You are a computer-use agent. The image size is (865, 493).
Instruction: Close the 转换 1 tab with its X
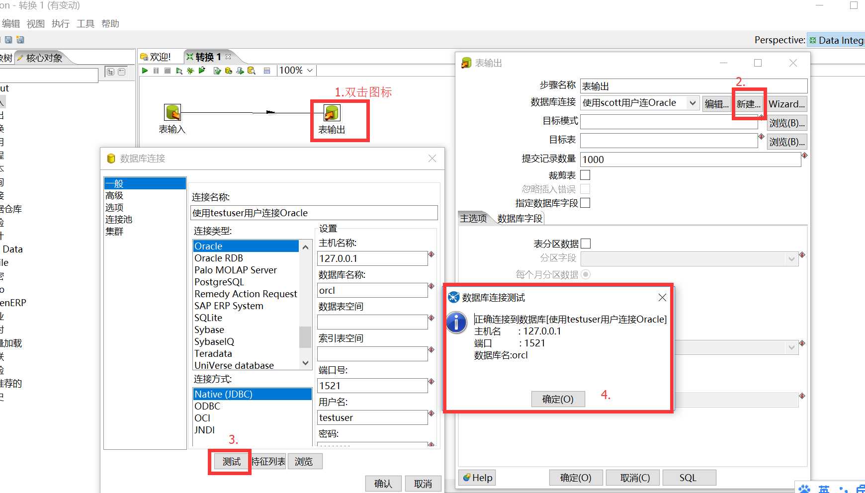[228, 57]
